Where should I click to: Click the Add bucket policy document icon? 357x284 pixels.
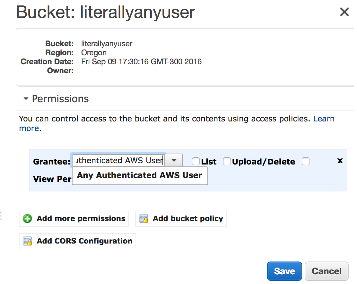(x=143, y=219)
